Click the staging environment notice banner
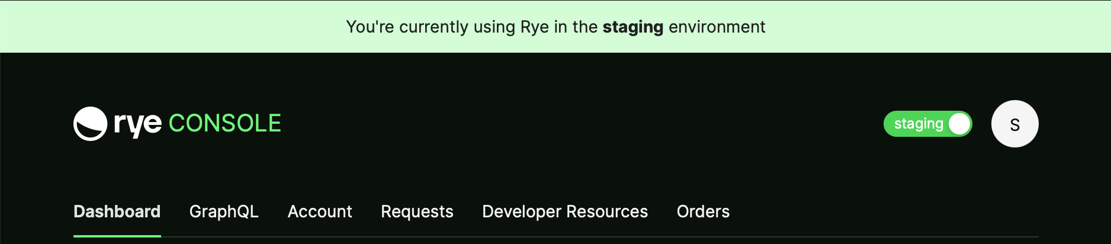This screenshot has height=244, width=1111. click(x=555, y=27)
